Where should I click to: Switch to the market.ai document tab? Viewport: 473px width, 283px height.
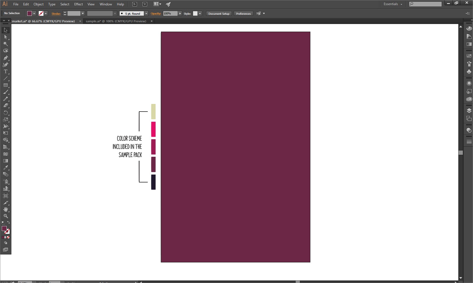tap(43, 21)
